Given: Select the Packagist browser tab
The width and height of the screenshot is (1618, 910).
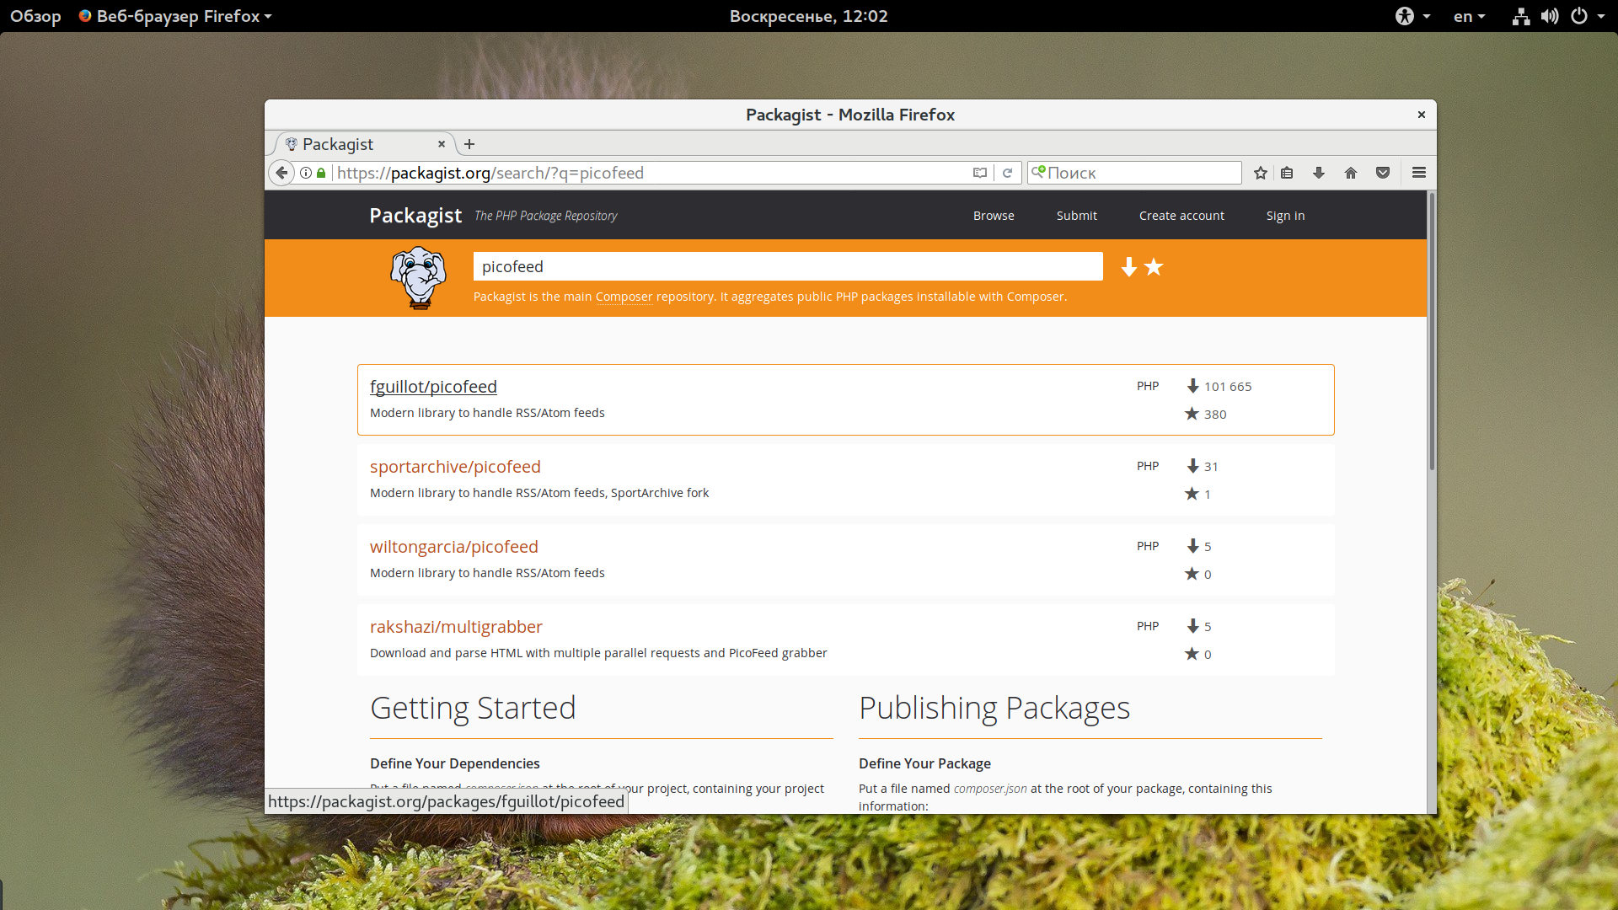Looking at the screenshot, I should (363, 144).
